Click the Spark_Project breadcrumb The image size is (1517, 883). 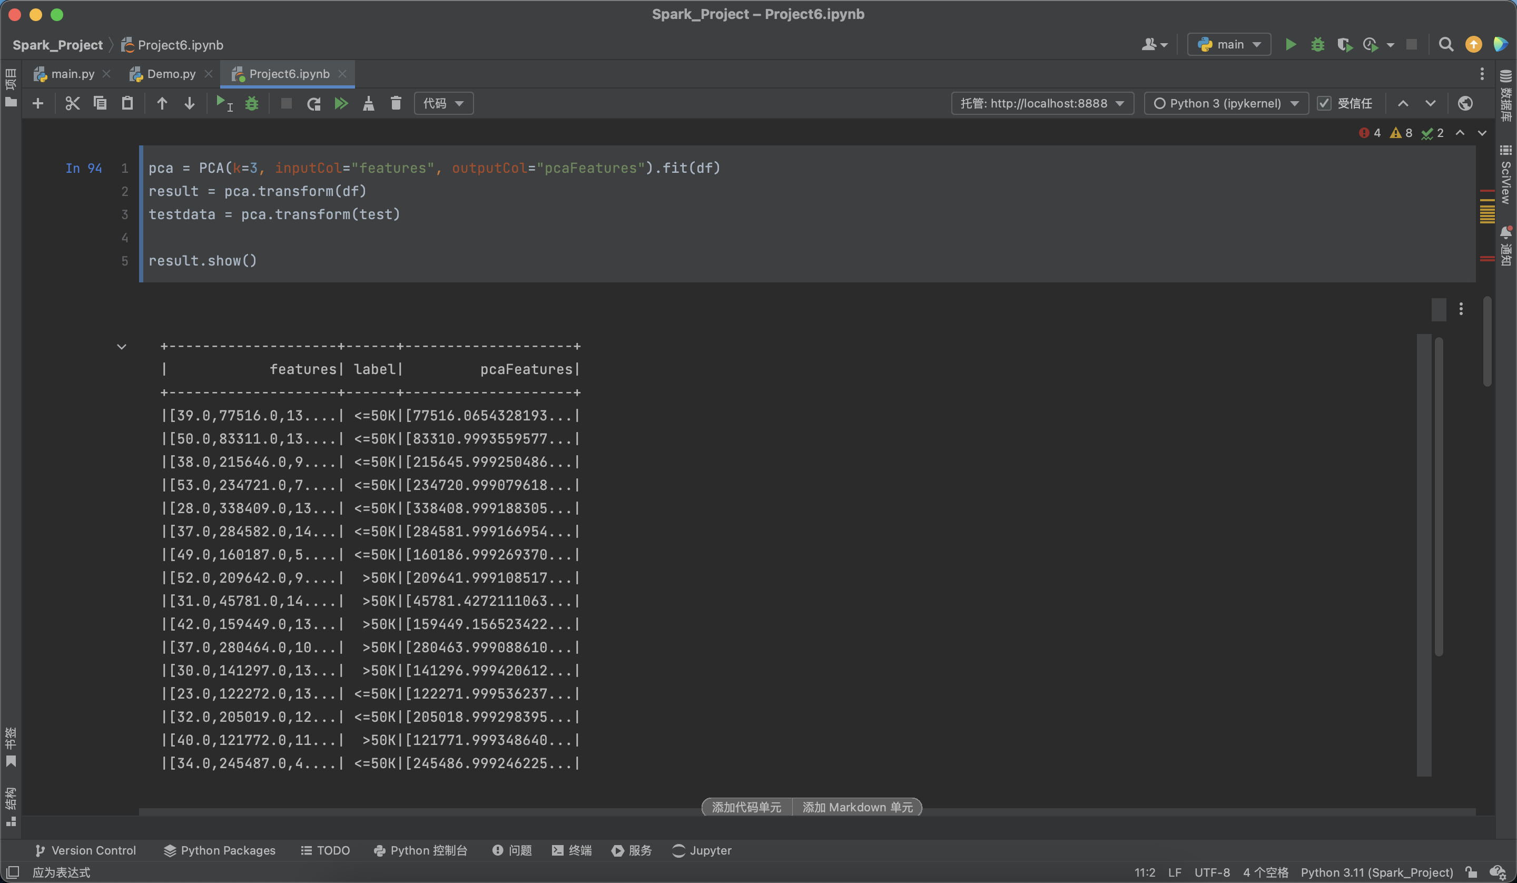[58, 45]
